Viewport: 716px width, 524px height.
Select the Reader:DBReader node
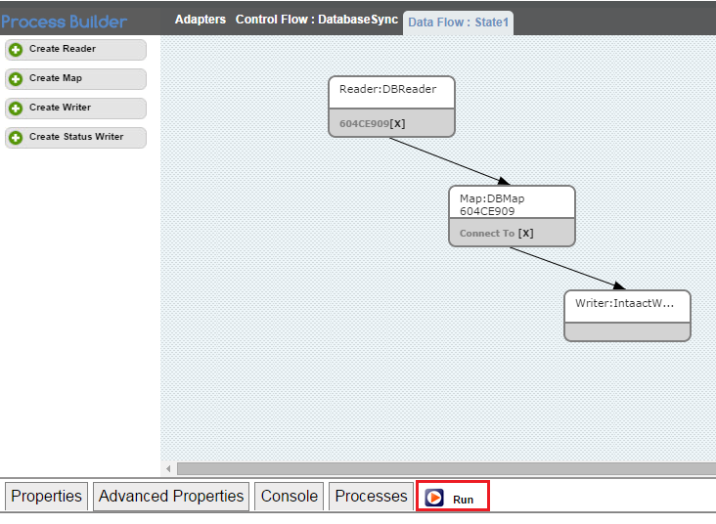[x=391, y=90]
